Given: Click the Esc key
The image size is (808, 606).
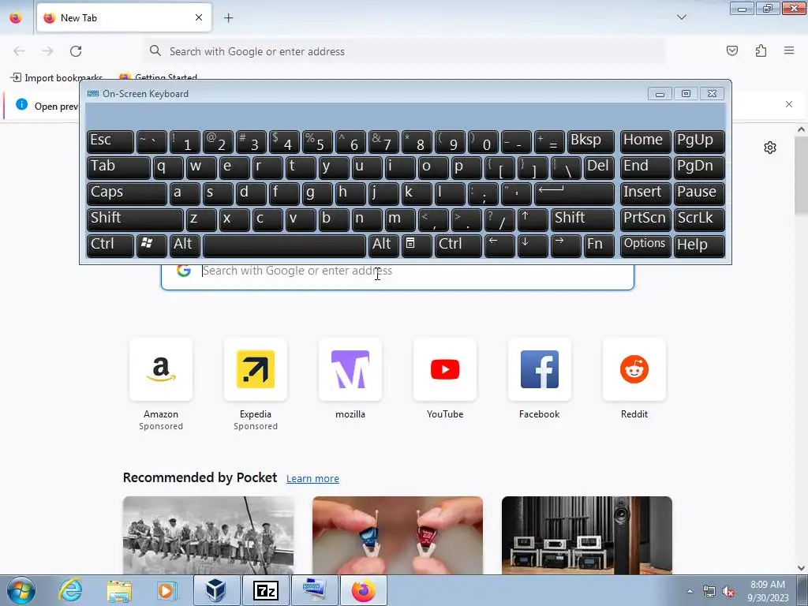Looking at the screenshot, I should coord(110,142).
